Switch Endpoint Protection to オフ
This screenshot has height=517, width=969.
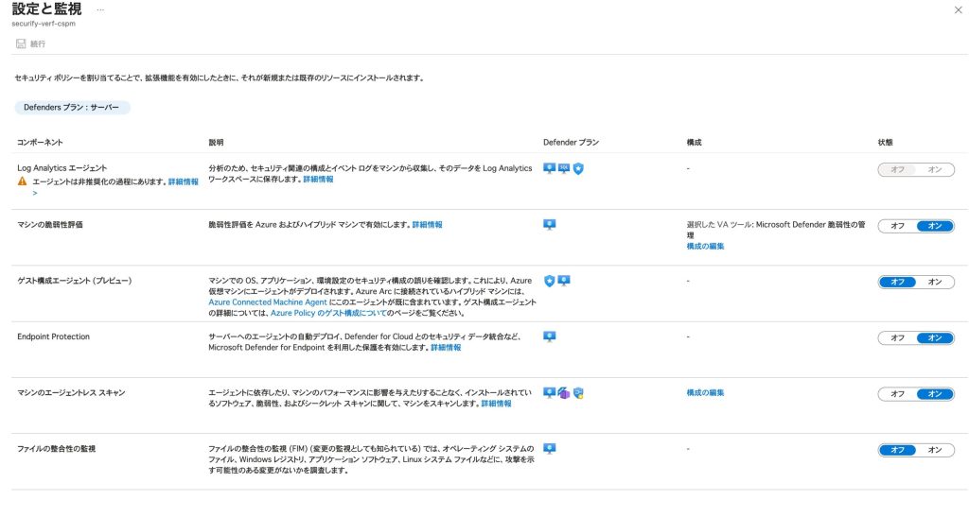[x=897, y=337]
